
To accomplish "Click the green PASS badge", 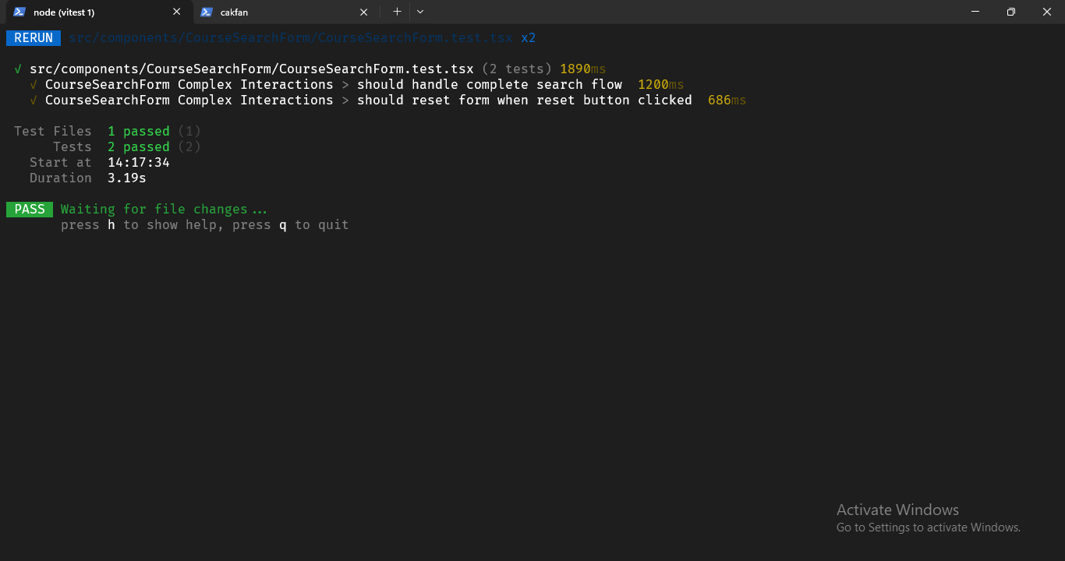I will (29, 209).
